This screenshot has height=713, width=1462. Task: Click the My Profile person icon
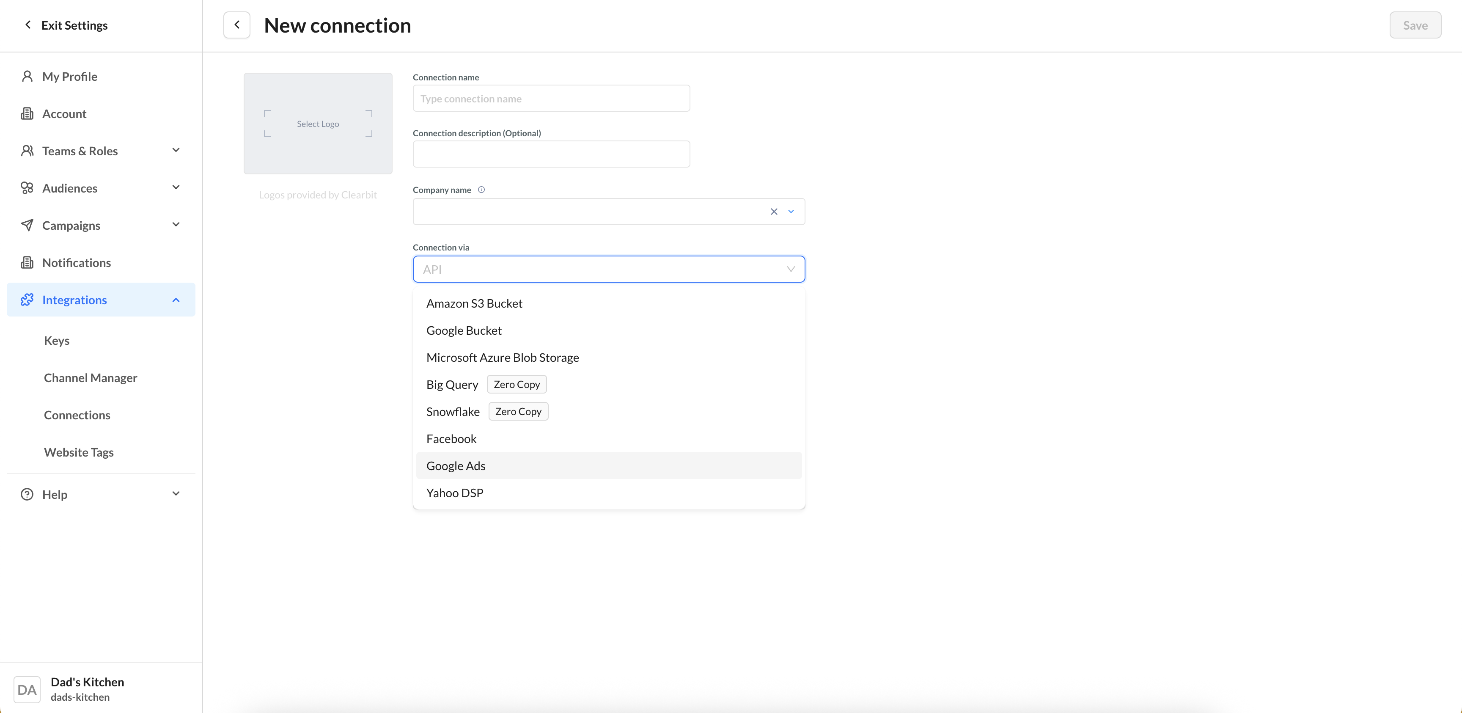27,76
